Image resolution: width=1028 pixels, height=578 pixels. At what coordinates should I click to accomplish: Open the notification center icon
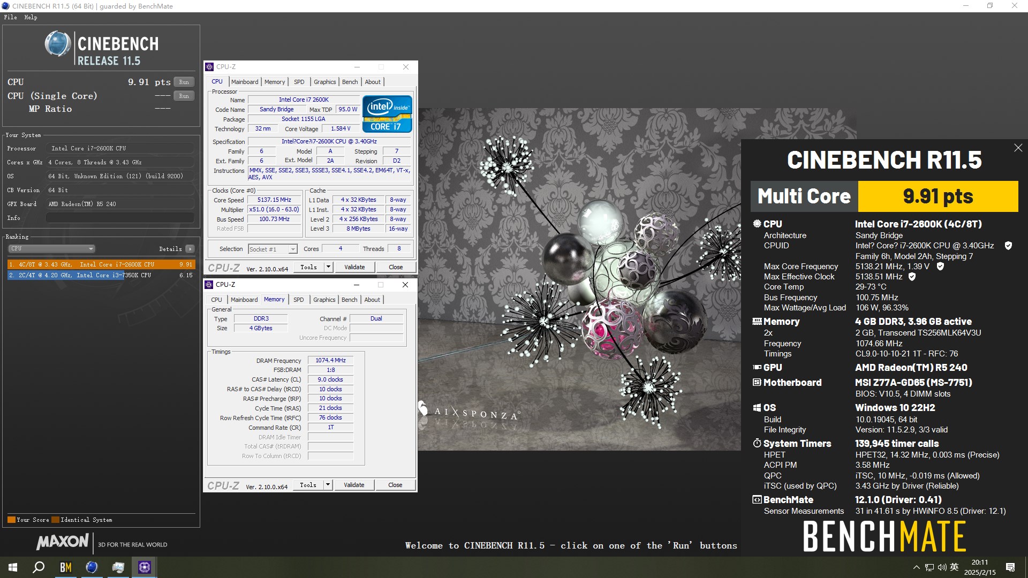pos(1010,567)
